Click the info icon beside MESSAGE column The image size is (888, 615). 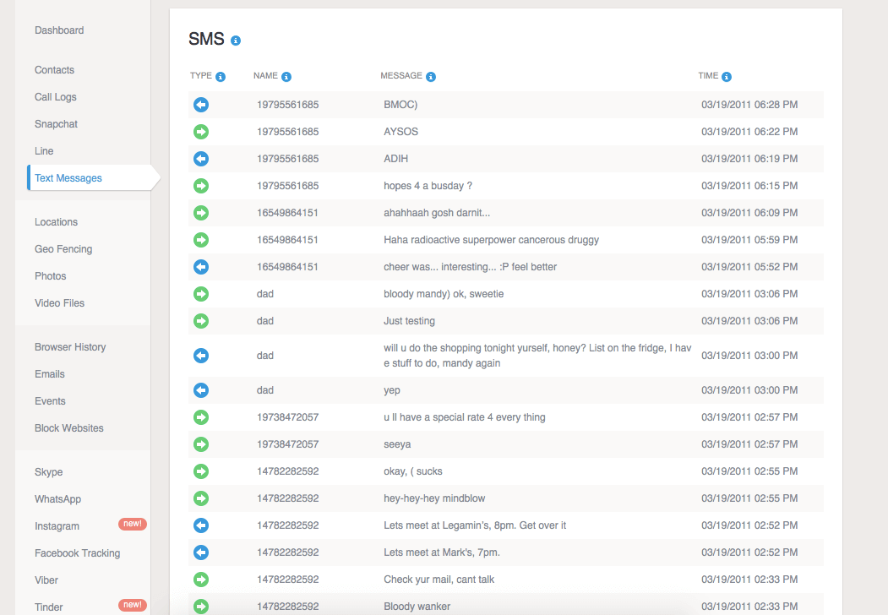tap(431, 77)
